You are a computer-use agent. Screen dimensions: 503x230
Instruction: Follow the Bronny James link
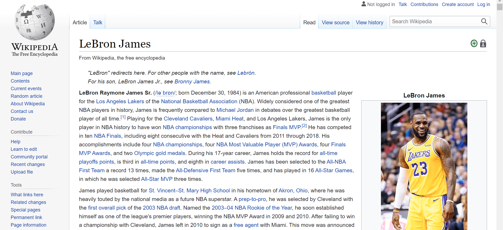coord(192,82)
